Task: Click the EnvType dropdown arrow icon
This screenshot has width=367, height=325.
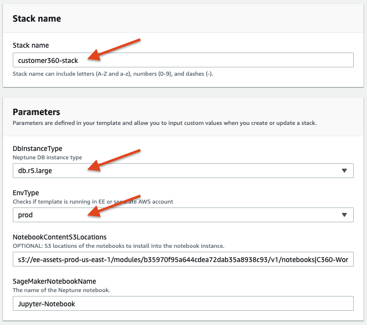Action: pyautogui.click(x=344, y=215)
